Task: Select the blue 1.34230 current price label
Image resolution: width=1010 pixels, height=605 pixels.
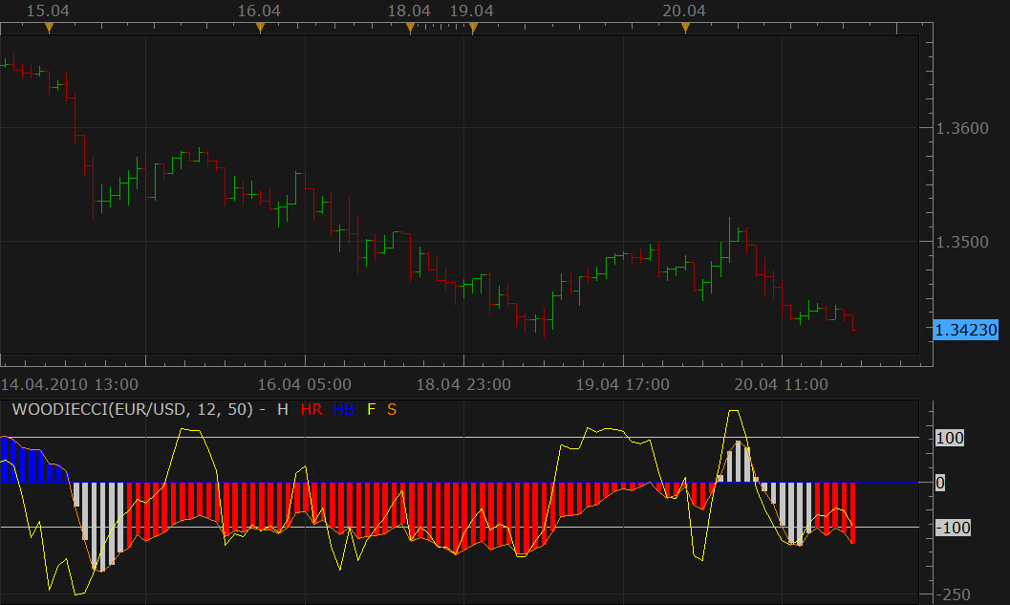Action: click(965, 330)
